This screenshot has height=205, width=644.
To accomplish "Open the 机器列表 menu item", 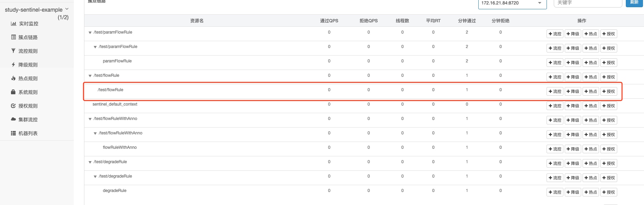I will click(x=28, y=133).
